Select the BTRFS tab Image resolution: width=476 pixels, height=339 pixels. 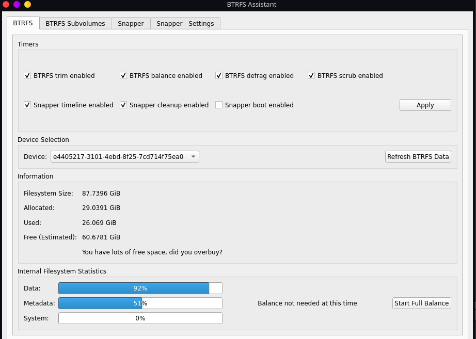[x=23, y=23]
